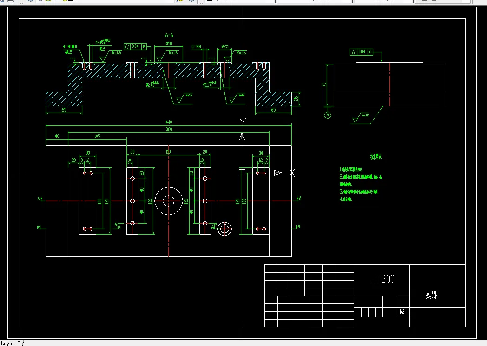Select the Ø25 diameter callout
The width and height of the screenshot is (487, 346).
tap(225, 46)
